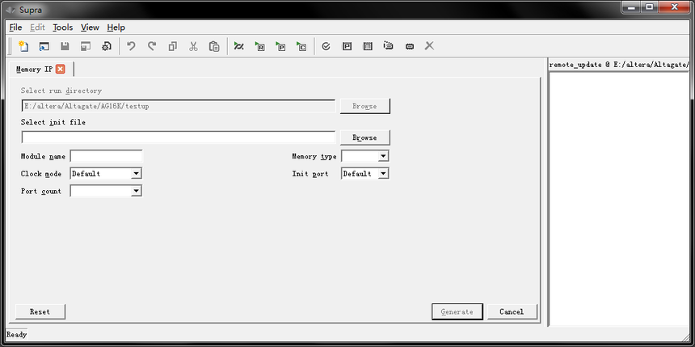Click the Cancel button
Image resolution: width=695 pixels, height=347 pixels.
coord(512,311)
